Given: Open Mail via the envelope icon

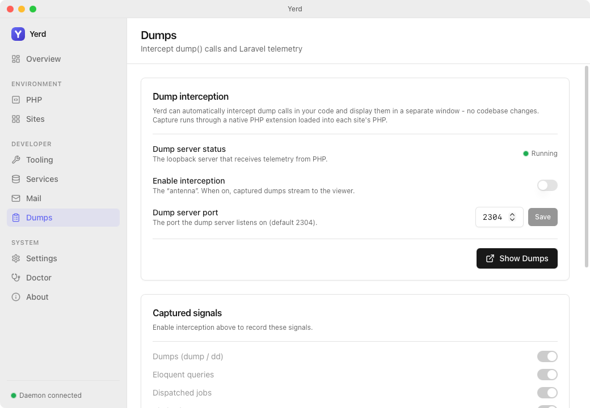Looking at the screenshot, I should click(x=16, y=198).
